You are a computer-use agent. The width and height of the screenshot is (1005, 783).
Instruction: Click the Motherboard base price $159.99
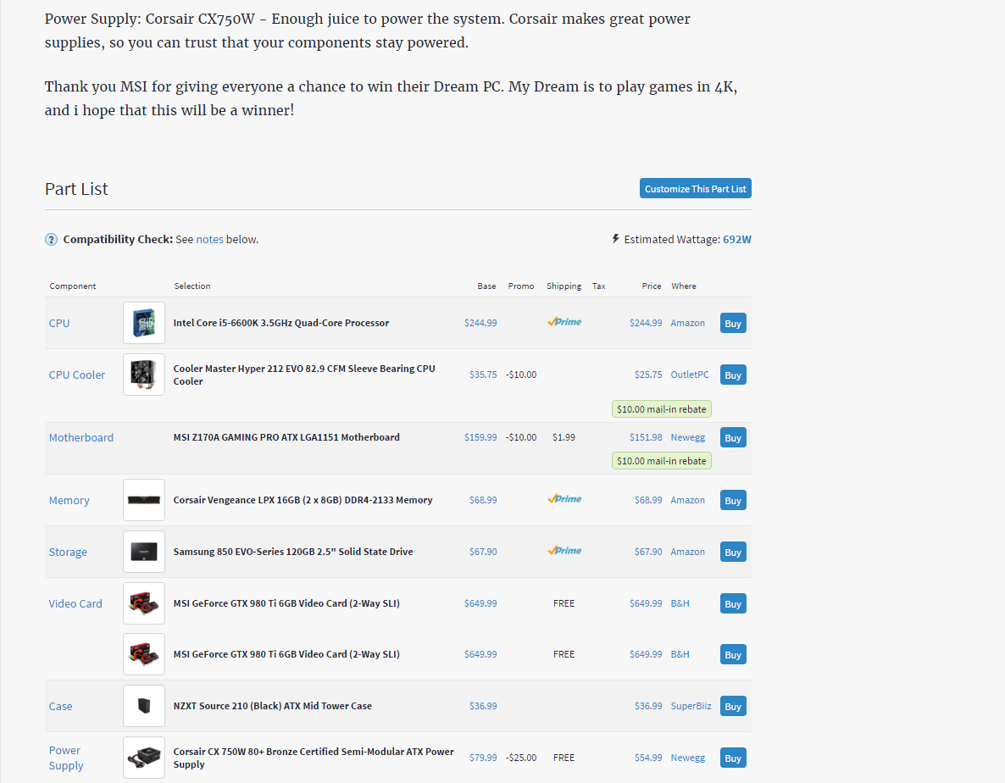[480, 437]
